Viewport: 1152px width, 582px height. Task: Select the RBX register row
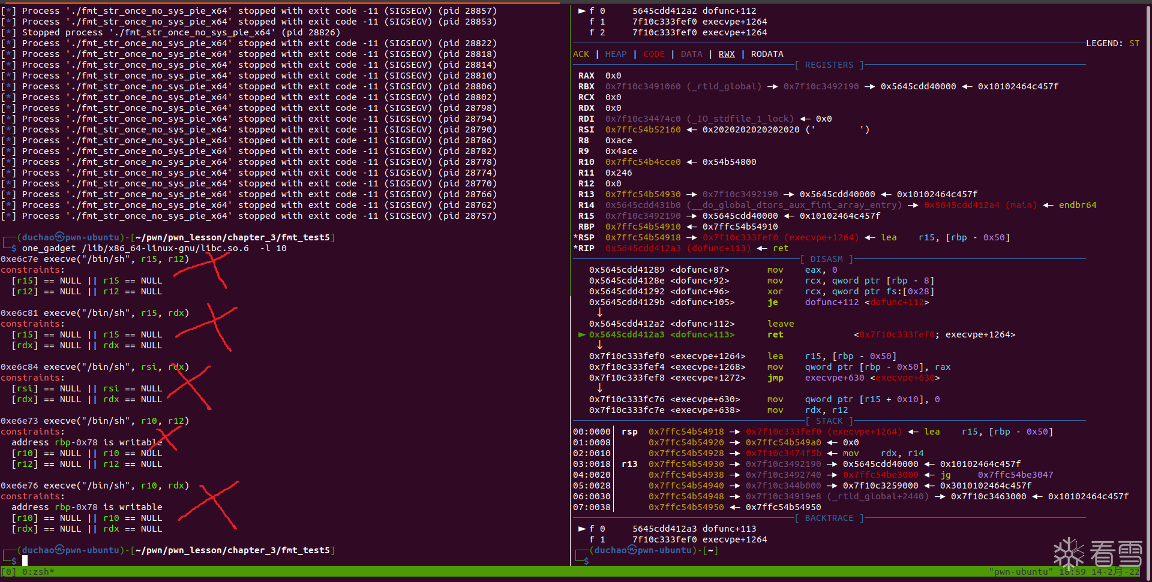(x=818, y=86)
